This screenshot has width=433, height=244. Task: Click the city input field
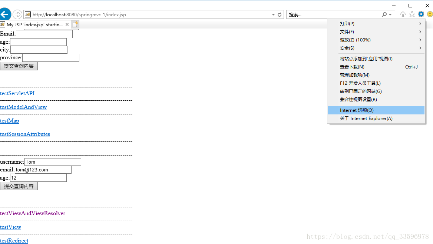[39, 50]
